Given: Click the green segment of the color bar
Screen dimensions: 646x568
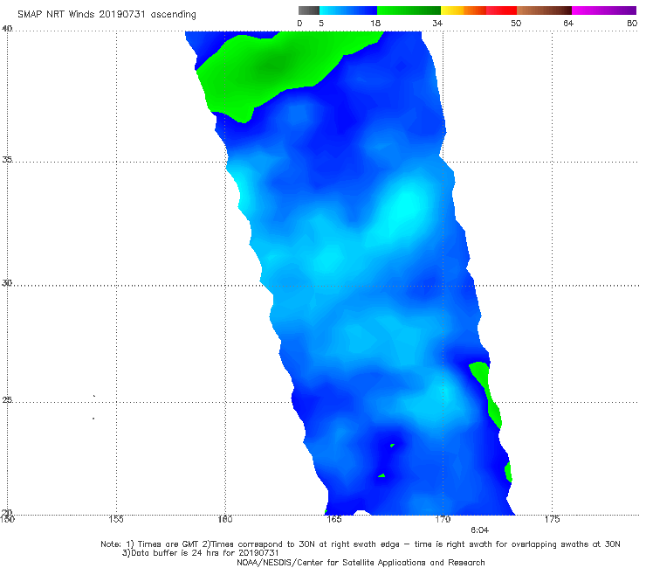Looking at the screenshot, I should click(409, 10).
